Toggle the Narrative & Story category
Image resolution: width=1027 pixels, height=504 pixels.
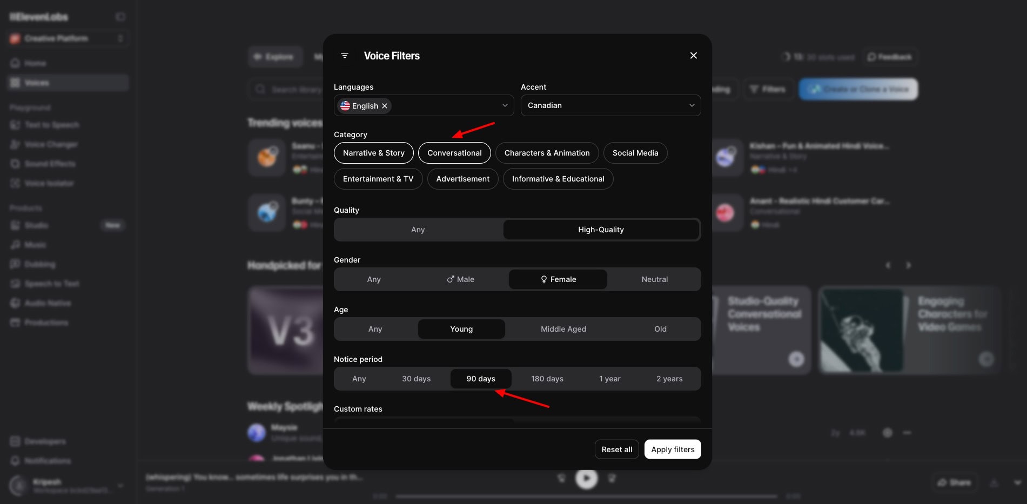tap(373, 153)
